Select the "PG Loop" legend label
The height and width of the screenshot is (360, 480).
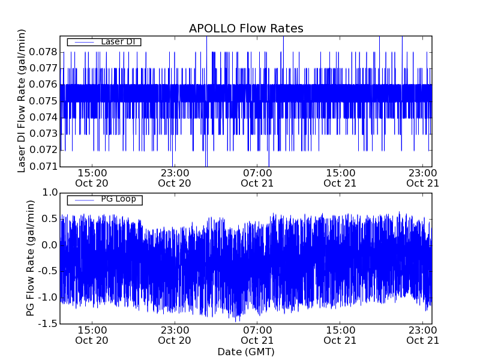pos(118,199)
